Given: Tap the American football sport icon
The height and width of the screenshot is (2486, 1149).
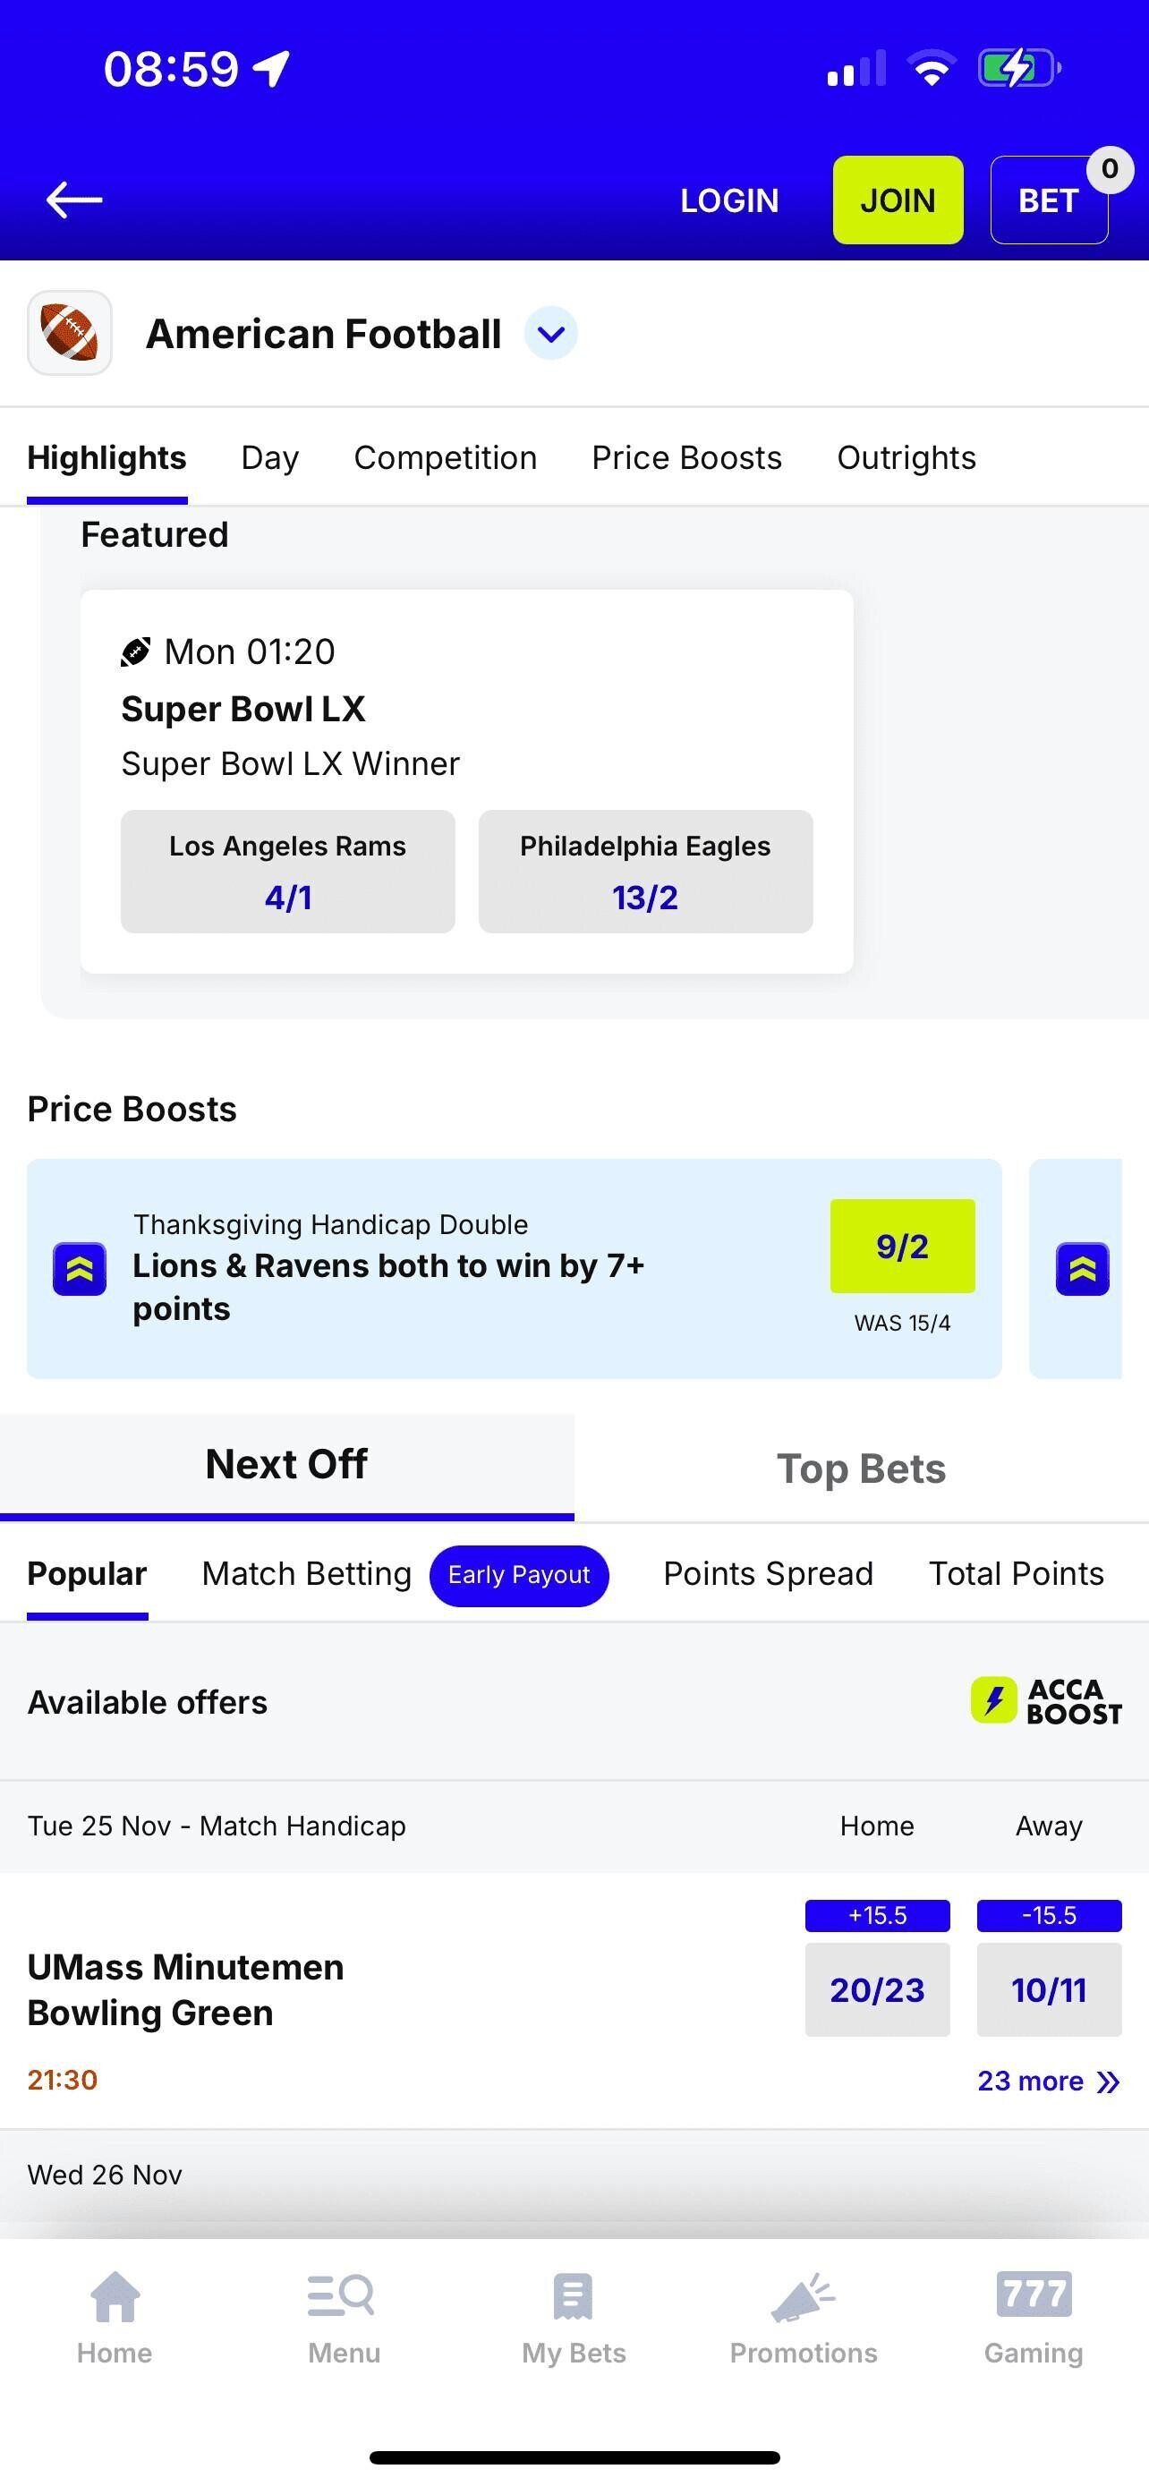Looking at the screenshot, I should pyautogui.click(x=70, y=333).
